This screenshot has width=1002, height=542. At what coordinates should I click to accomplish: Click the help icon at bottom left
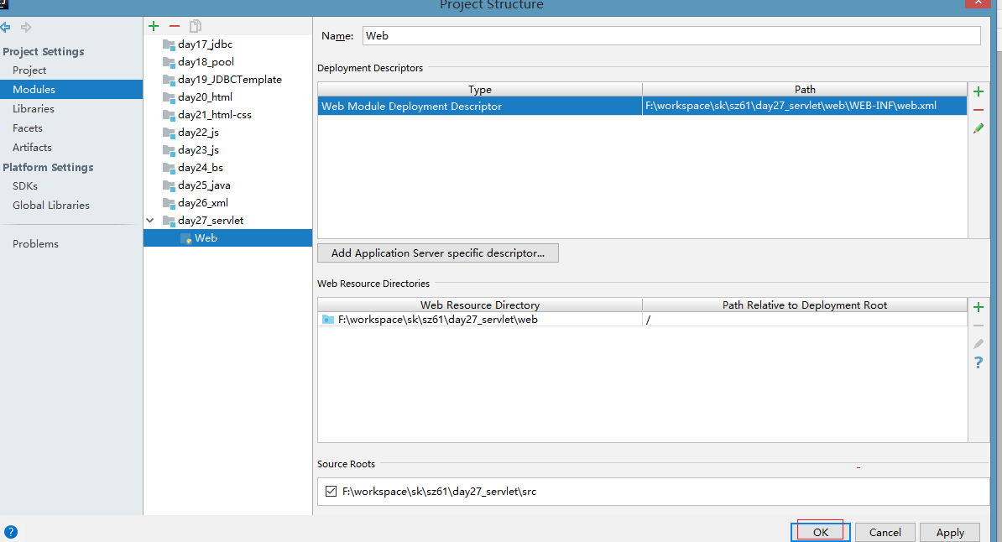10,532
